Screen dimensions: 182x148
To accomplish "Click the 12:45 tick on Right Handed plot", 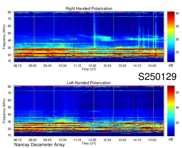I will pyautogui.click(x=107, y=66).
